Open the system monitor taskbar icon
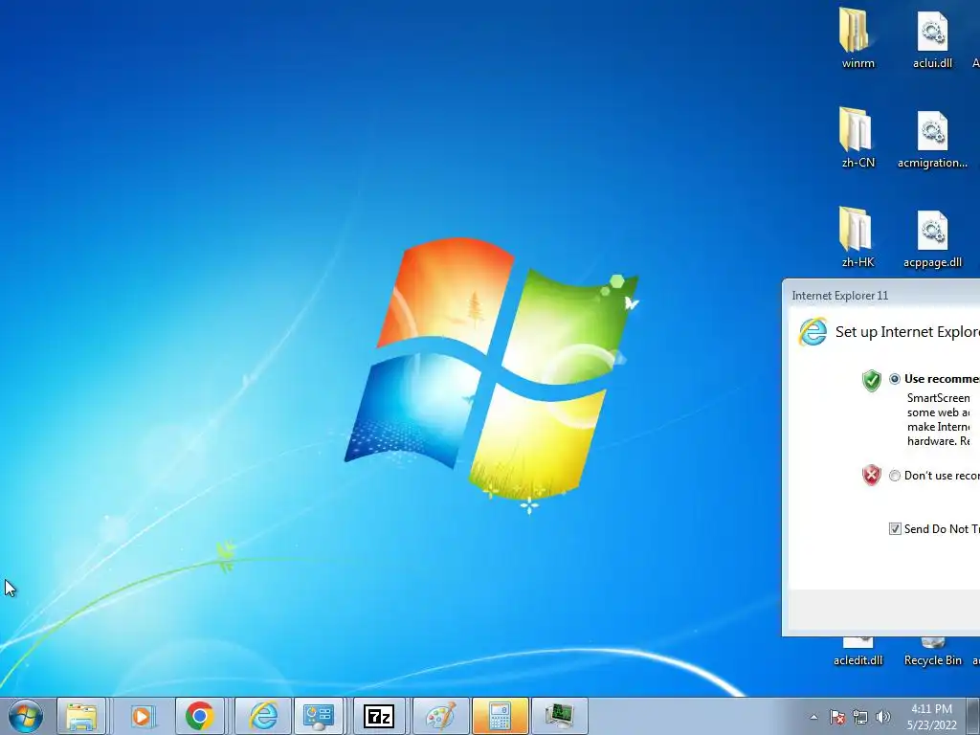 559,716
